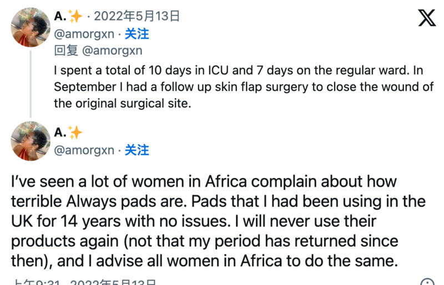Screen dimensions: 444x285
Task: Open the partially visible bottom timestamp link
Action: [83, 283]
